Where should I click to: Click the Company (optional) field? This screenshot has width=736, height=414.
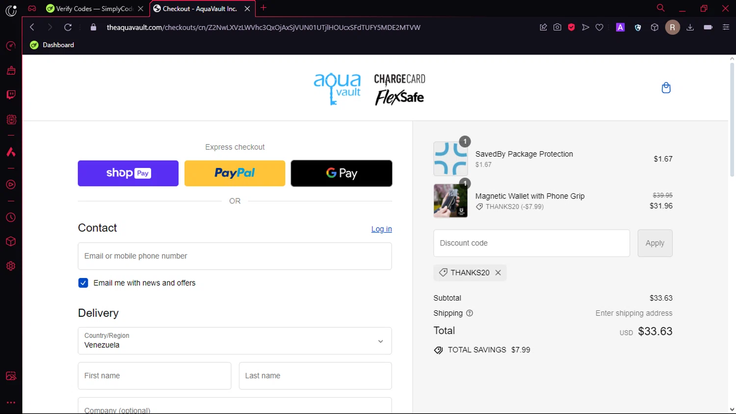click(x=235, y=406)
